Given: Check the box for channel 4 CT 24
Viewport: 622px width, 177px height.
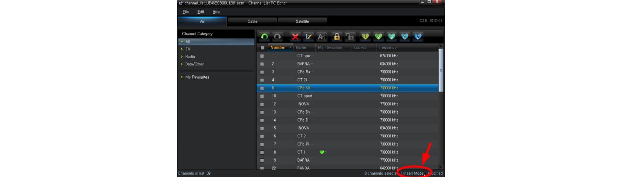Looking at the screenshot, I should click(262, 80).
